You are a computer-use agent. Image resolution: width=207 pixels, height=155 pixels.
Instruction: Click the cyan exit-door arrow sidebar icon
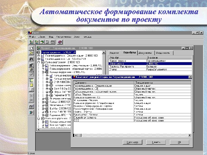pos(31,113)
